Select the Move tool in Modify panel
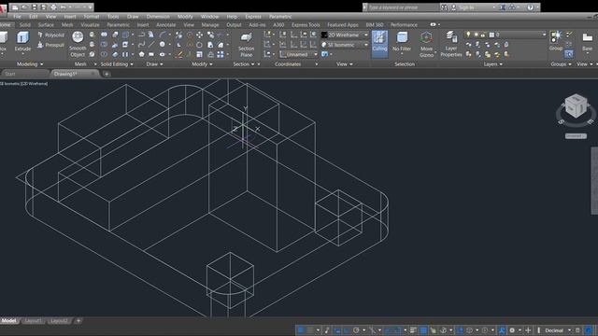 coord(199,35)
